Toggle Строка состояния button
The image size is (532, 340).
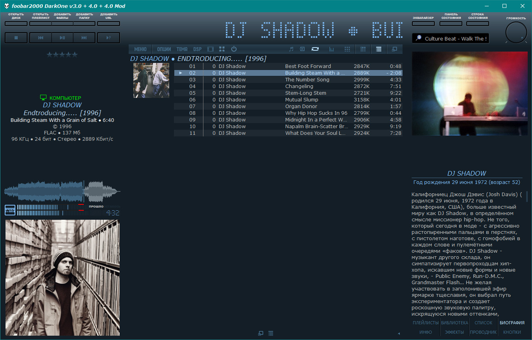(x=478, y=24)
